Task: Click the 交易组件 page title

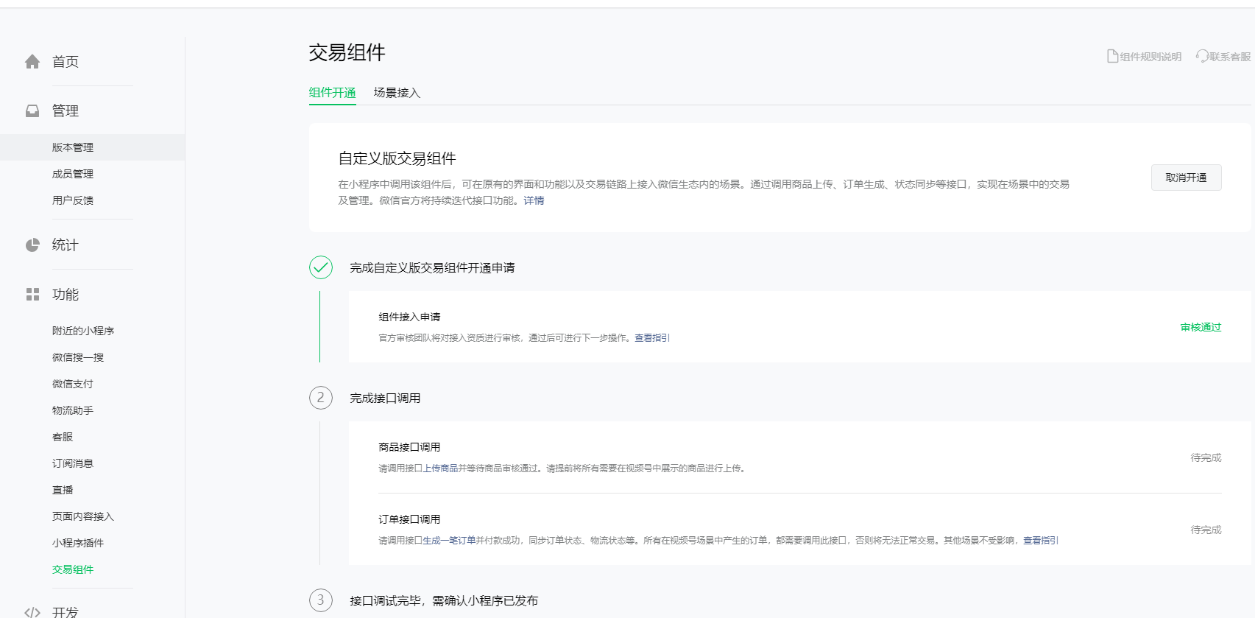Action: [347, 52]
